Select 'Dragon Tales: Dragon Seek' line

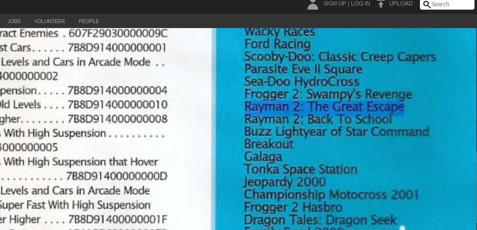321,220
